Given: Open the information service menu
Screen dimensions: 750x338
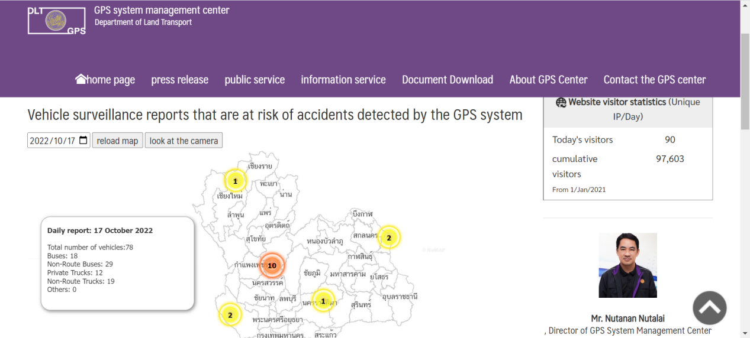Looking at the screenshot, I should point(343,80).
